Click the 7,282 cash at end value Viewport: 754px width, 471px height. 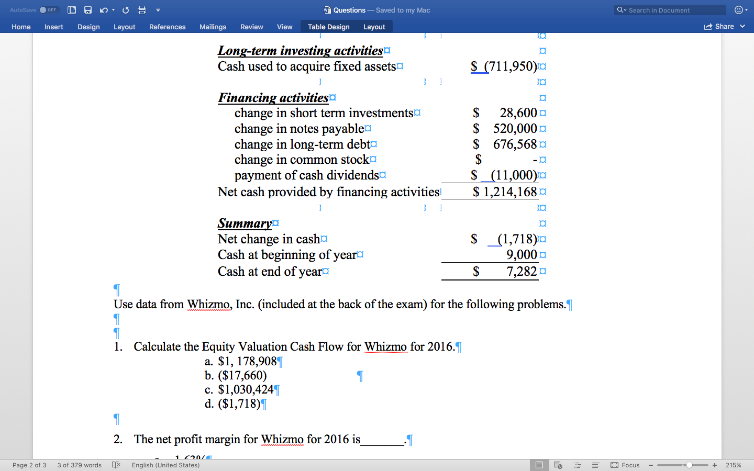(522, 272)
